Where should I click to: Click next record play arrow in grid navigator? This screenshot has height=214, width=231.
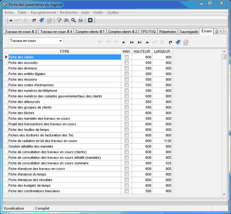pyautogui.click(x=124, y=43)
